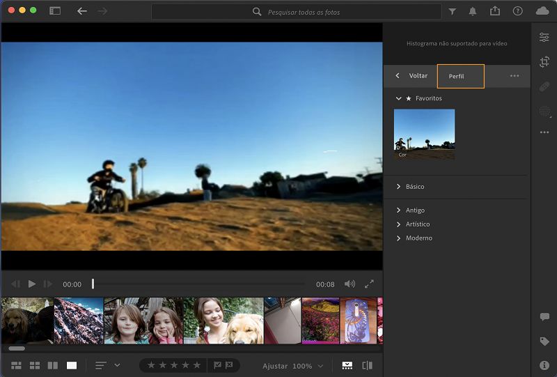557x377 pixels.
Task: Mute the video volume speaker
Action: point(350,284)
